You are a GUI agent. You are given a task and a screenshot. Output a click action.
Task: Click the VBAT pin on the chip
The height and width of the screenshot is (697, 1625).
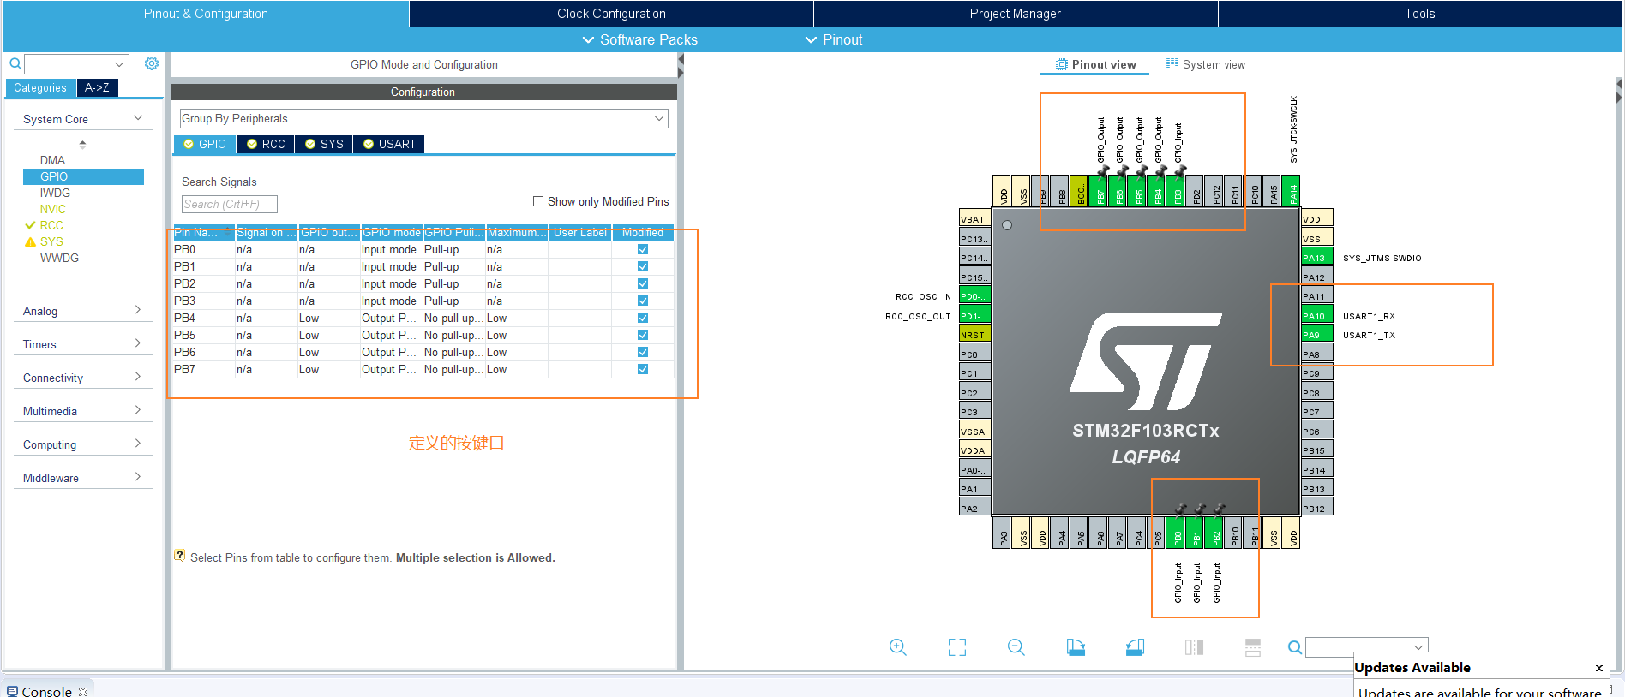pyautogui.click(x=975, y=219)
